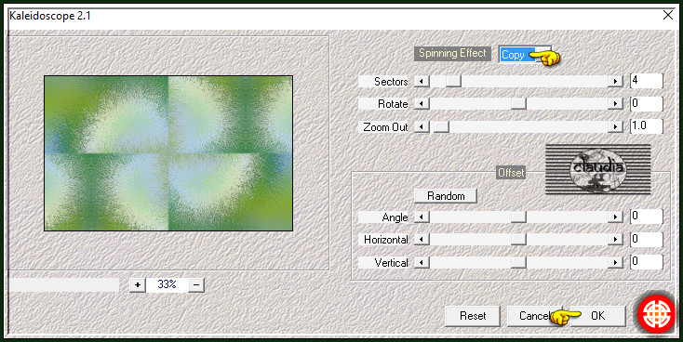Click the Horizontal slider thumb
The image size is (683, 342).
[518, 240]
